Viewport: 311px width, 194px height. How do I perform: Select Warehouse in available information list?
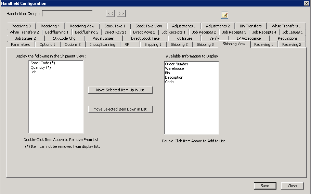pos(174,69)
